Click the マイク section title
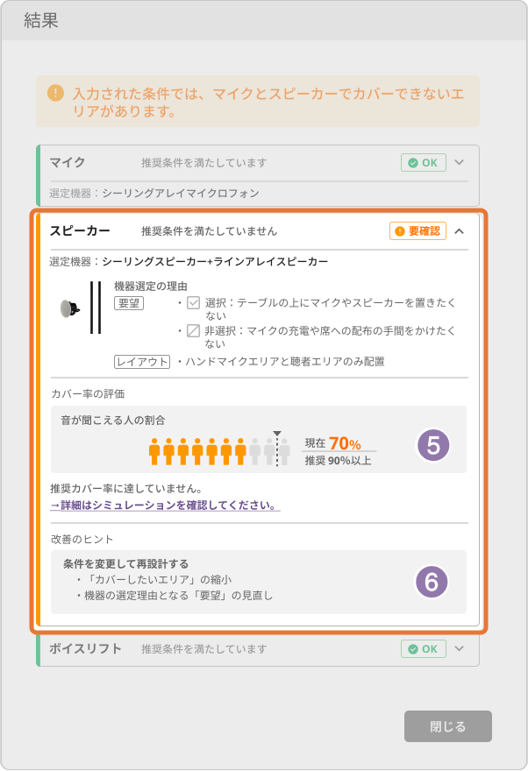 pyautogui.click(x=68, y=162)
